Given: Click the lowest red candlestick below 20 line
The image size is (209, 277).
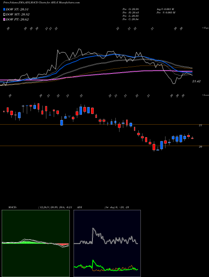Looking at the screenshot, I should pos(154,147).
